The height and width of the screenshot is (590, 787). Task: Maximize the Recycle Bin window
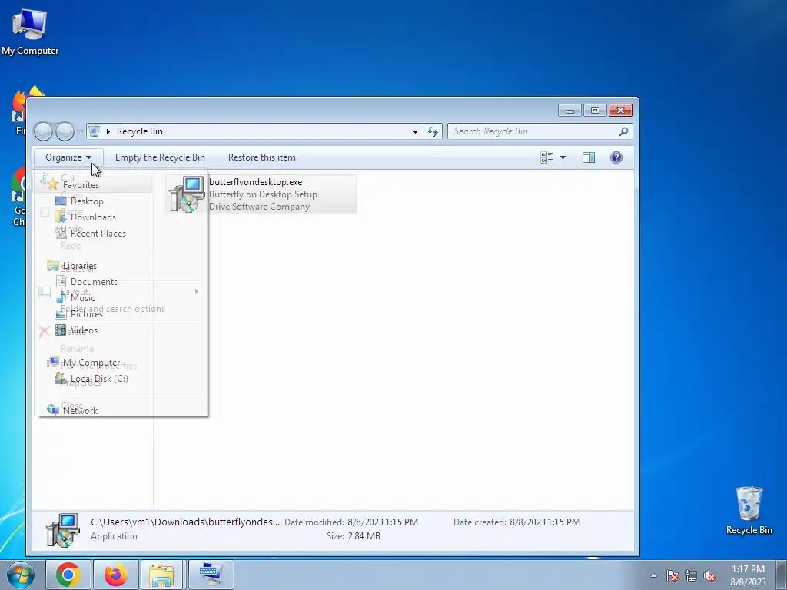(x=595, y=111)
